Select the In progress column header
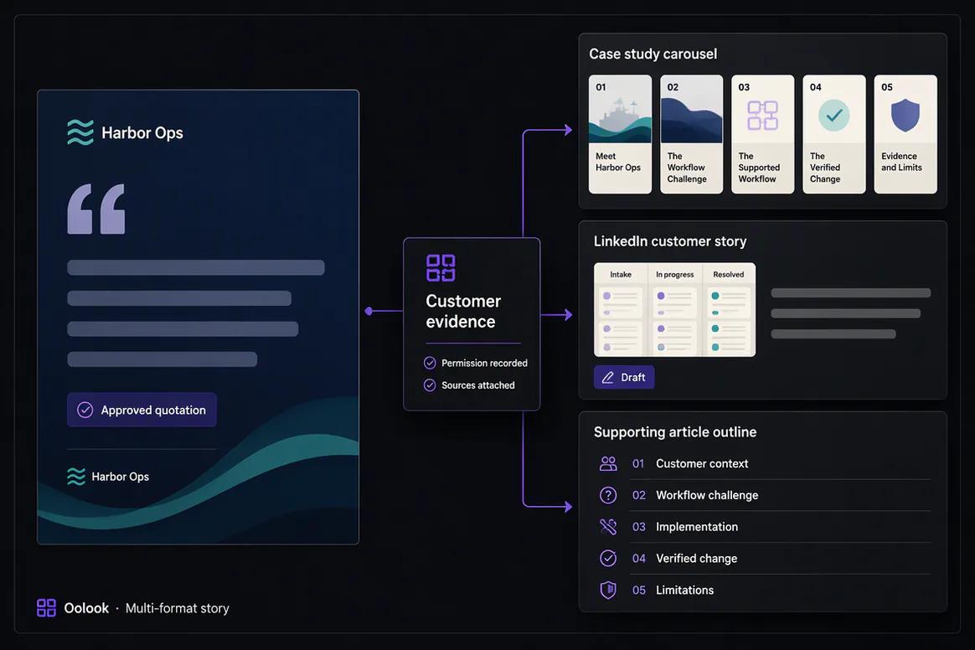The image size is (975, 650). point(674,274)
